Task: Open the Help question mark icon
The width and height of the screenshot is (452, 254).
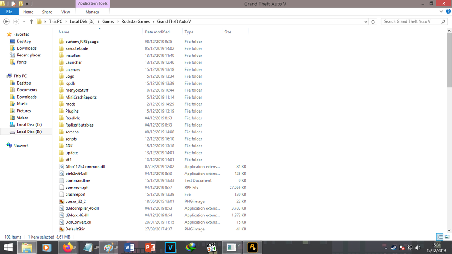Action: pyautogui.click(x=448, y=12)
